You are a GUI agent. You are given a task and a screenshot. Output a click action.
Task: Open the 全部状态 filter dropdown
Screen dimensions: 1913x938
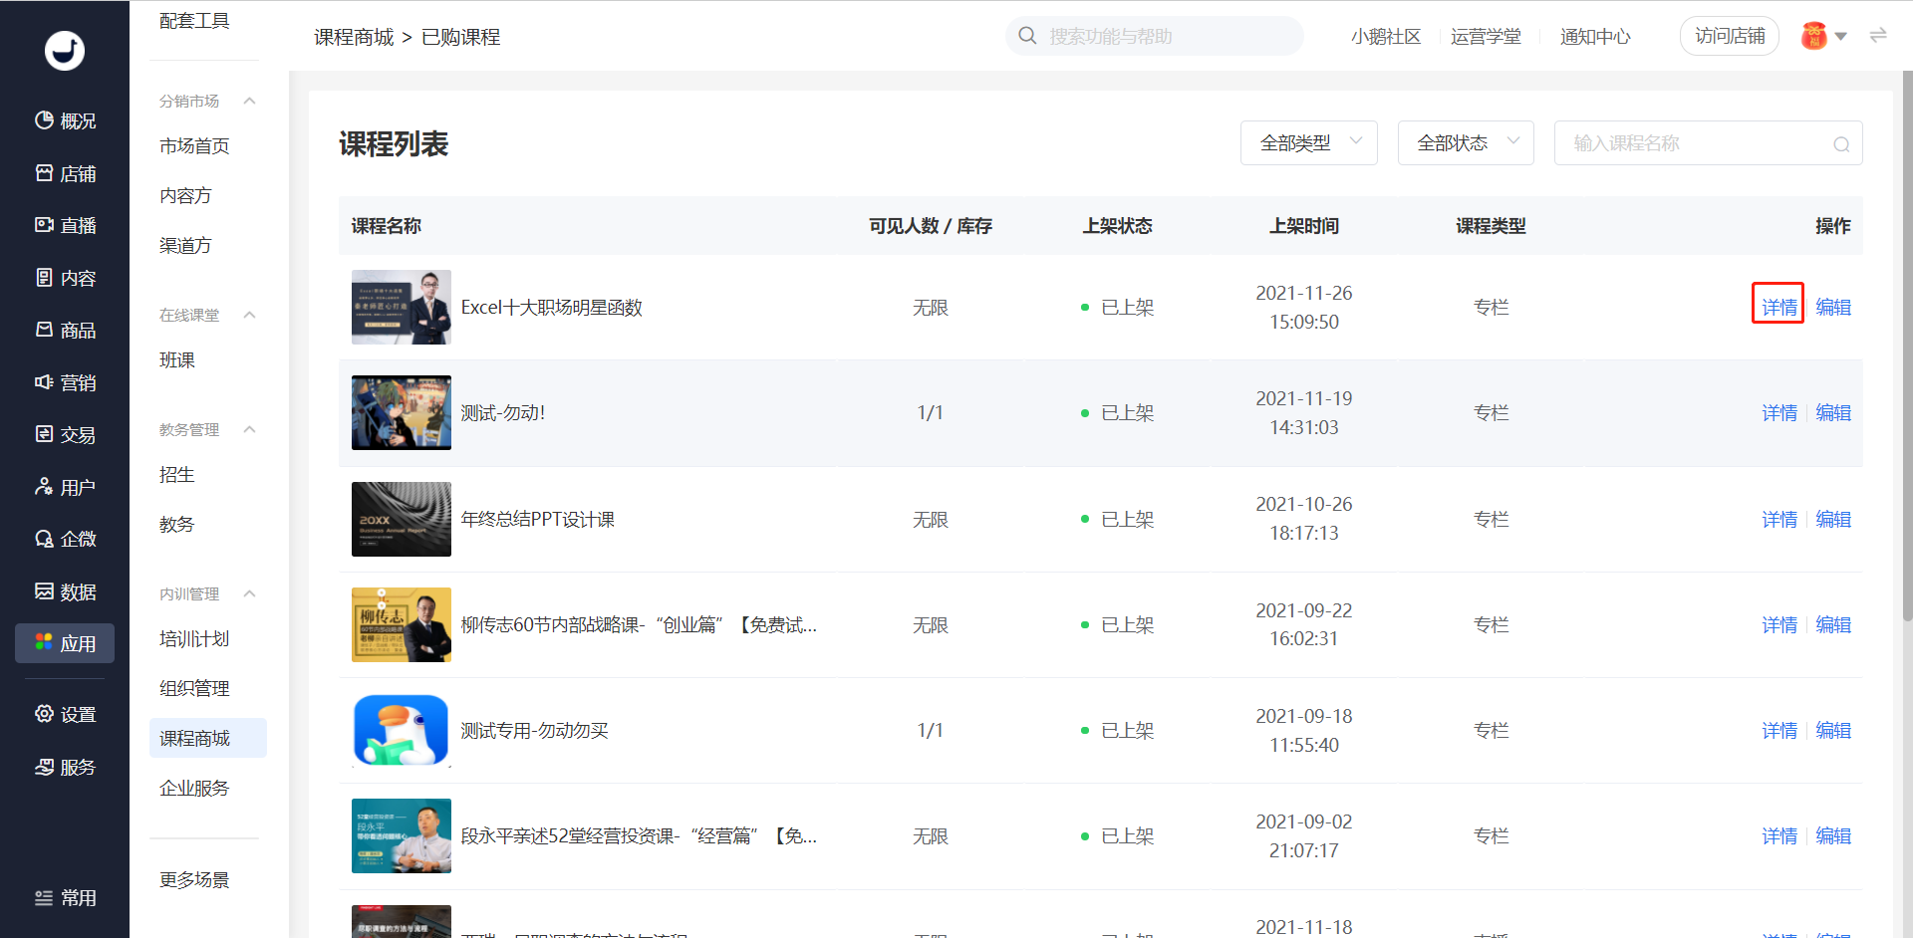(1466, 143)
